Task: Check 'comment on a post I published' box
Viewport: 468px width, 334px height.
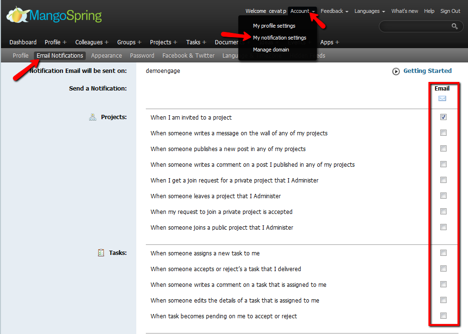Action: pos(444,164)
